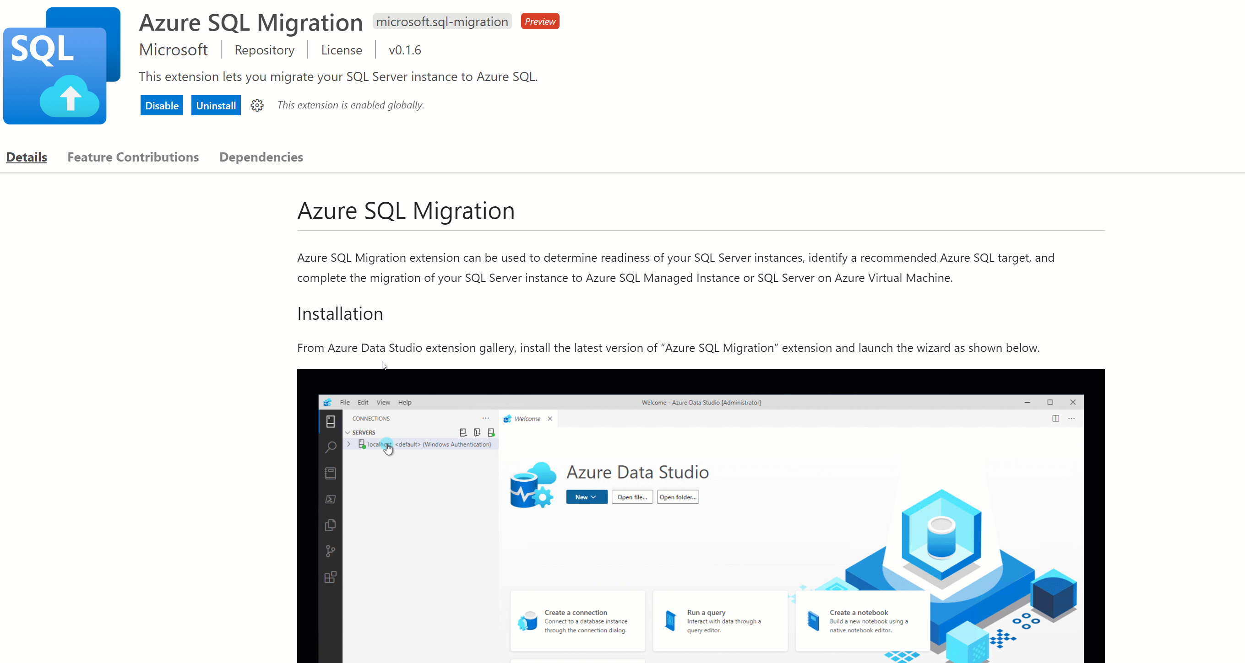Show active connections using the server filter icon
Viewport: 1245px width, 663px height.
point(491,432)
